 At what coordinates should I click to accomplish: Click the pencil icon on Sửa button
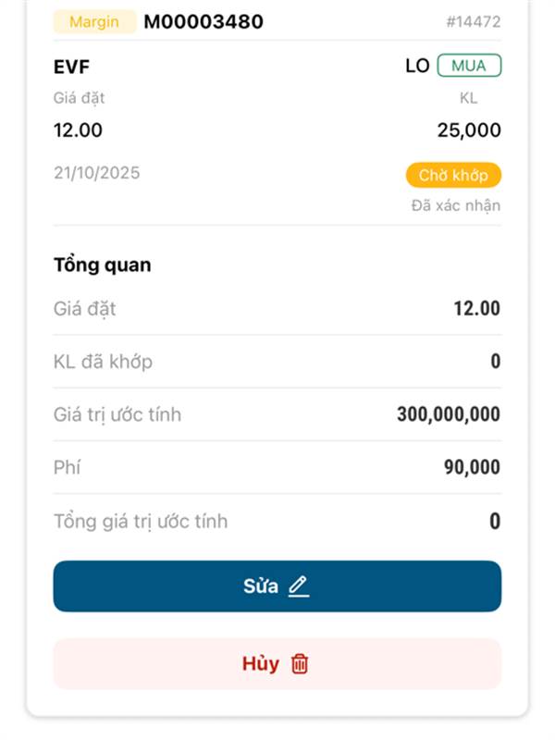(x=298, y=586)
